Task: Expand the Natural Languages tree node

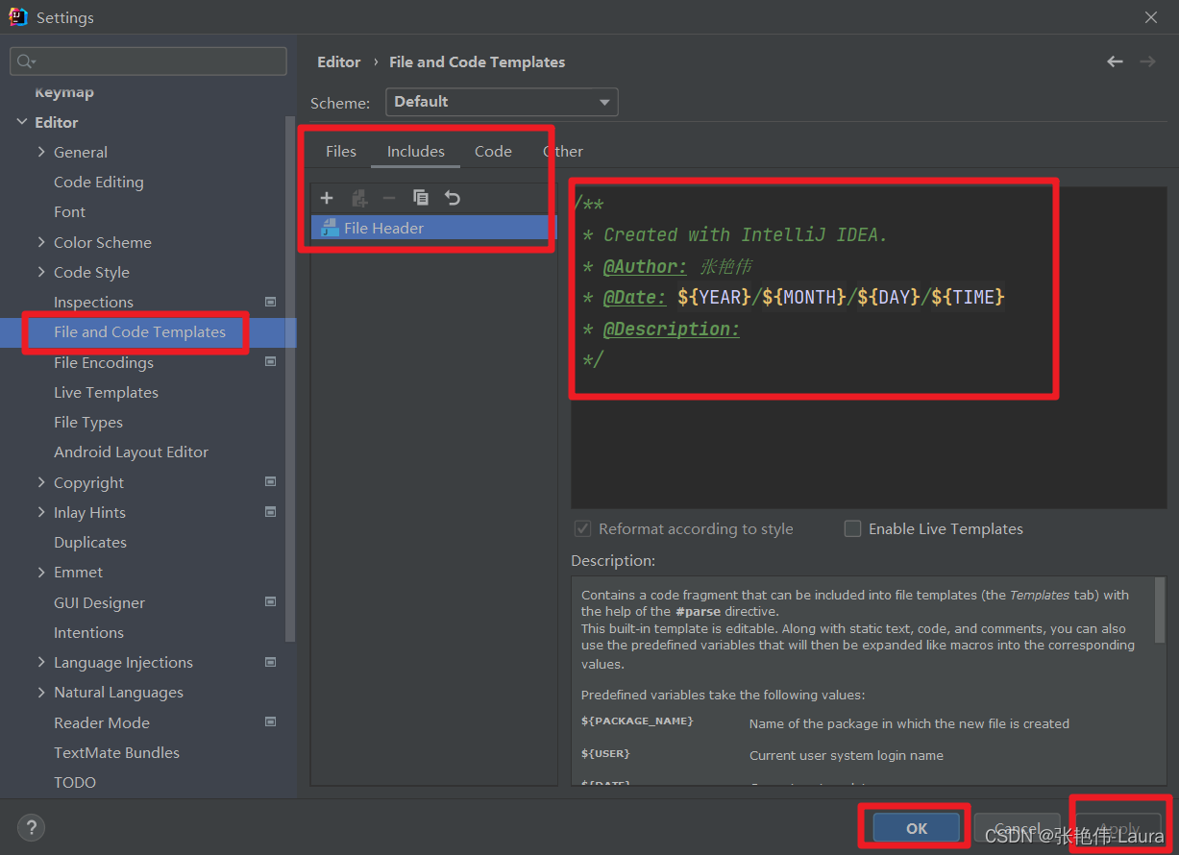Action: click(41, 692)
